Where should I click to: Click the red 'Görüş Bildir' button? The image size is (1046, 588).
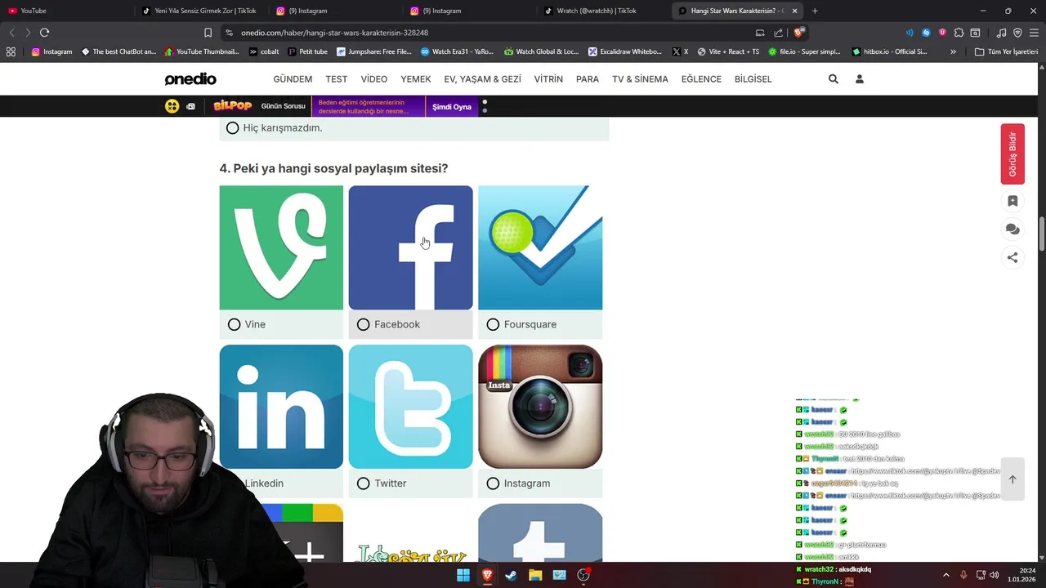tap(1012, 154)
